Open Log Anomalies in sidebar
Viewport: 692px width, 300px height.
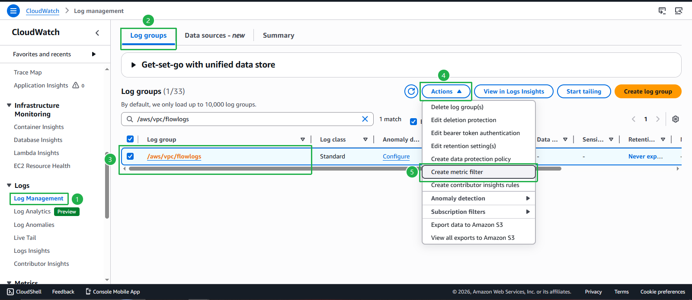(x=34, y=225)
